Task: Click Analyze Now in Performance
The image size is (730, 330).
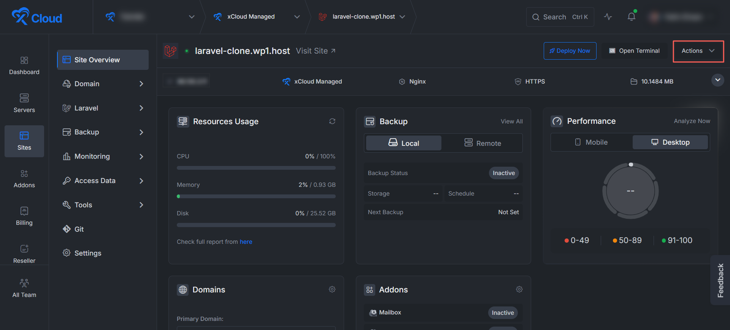Action: [x=692, y=121]
